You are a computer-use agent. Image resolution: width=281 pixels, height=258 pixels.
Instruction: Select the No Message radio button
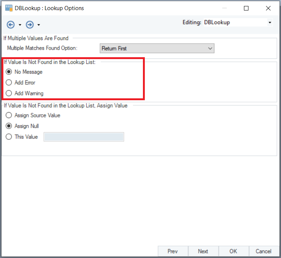coord(9,72)
